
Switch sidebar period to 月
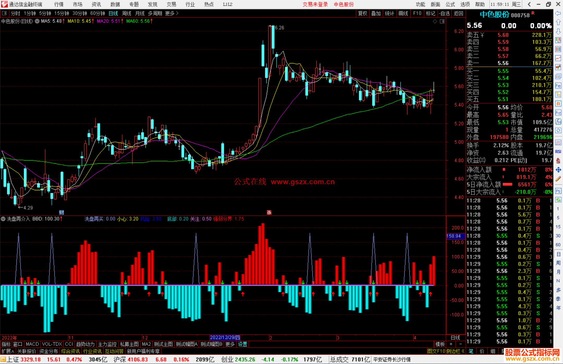(x=558, y=272)
